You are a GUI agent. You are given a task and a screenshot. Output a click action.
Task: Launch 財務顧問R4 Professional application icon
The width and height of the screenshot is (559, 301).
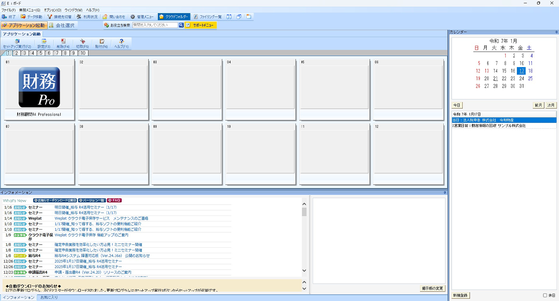coord(39,87)
